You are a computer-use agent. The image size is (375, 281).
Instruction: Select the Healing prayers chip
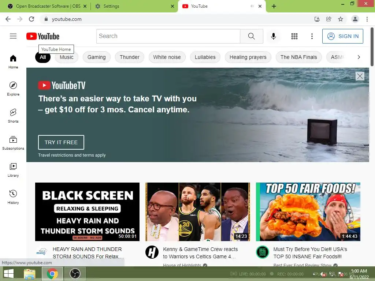point(248,57)
